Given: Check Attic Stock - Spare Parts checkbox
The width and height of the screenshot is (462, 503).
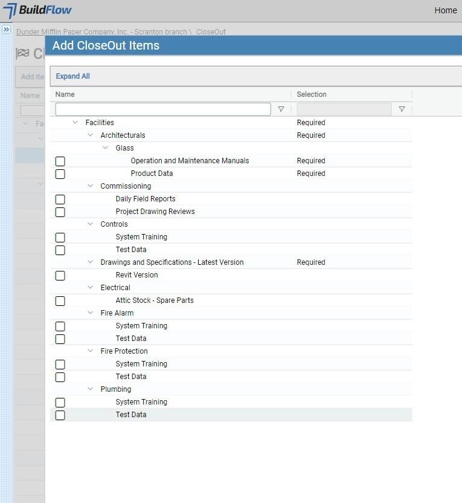Looking at the screenshot, I should coord(60,301).
